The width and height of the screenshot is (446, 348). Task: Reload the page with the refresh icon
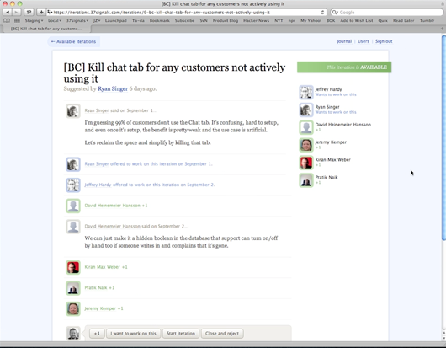click(x=322, y=13)
